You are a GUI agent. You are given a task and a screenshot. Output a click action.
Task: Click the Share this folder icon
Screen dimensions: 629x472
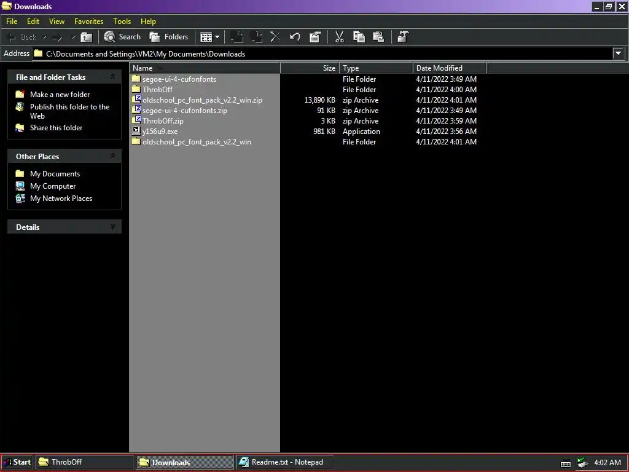coord(20,128)
